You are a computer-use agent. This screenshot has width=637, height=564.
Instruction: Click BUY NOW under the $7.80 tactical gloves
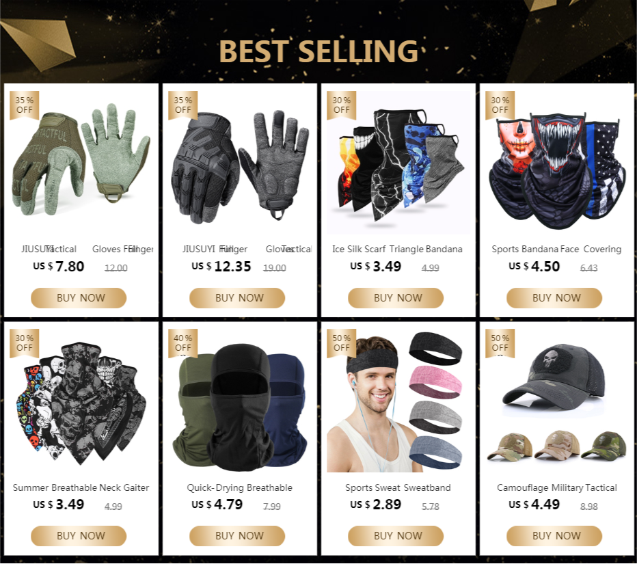(x=79, y=298)
